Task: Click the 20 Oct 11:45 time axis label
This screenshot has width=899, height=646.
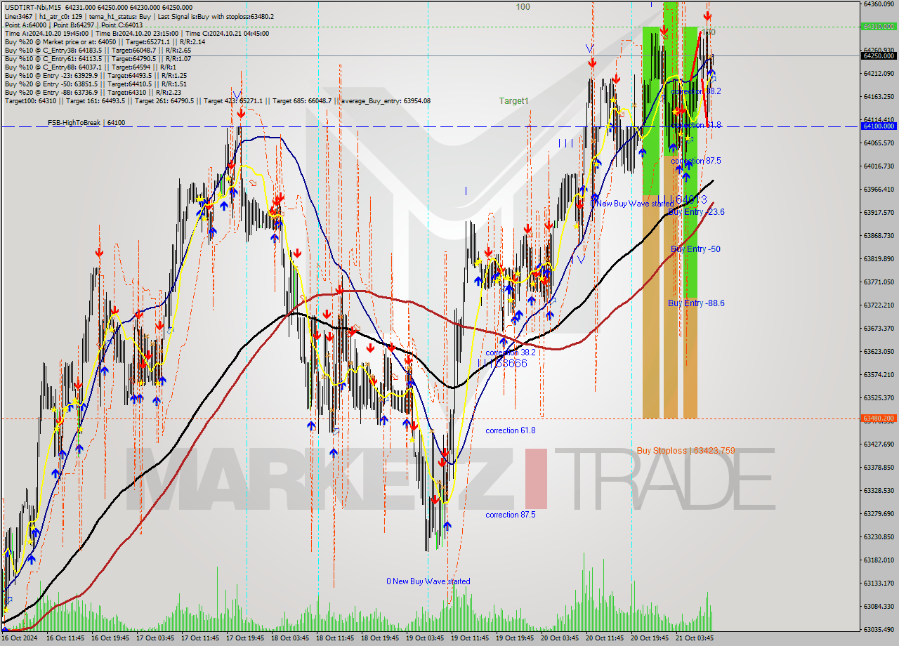Action: [x=605, y=638]
